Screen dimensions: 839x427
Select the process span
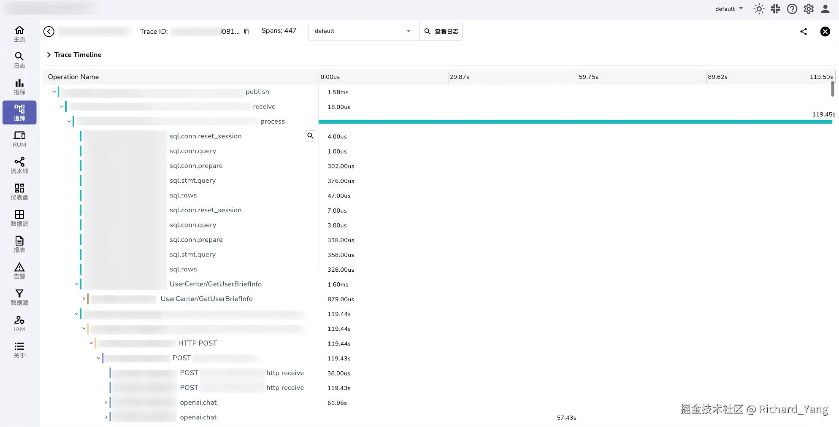(x=273, y=122)
